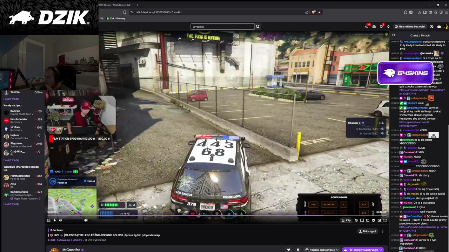Open notifications icon with the 2 badge
This screenshot has height=252, width=449.
(381, 27)
